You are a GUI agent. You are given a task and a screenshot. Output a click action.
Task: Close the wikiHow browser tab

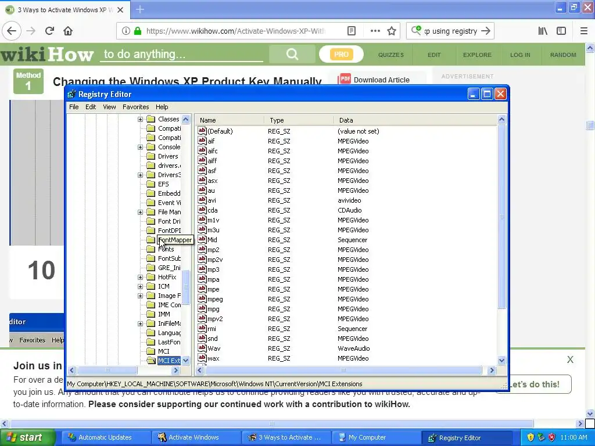point(120,10)
